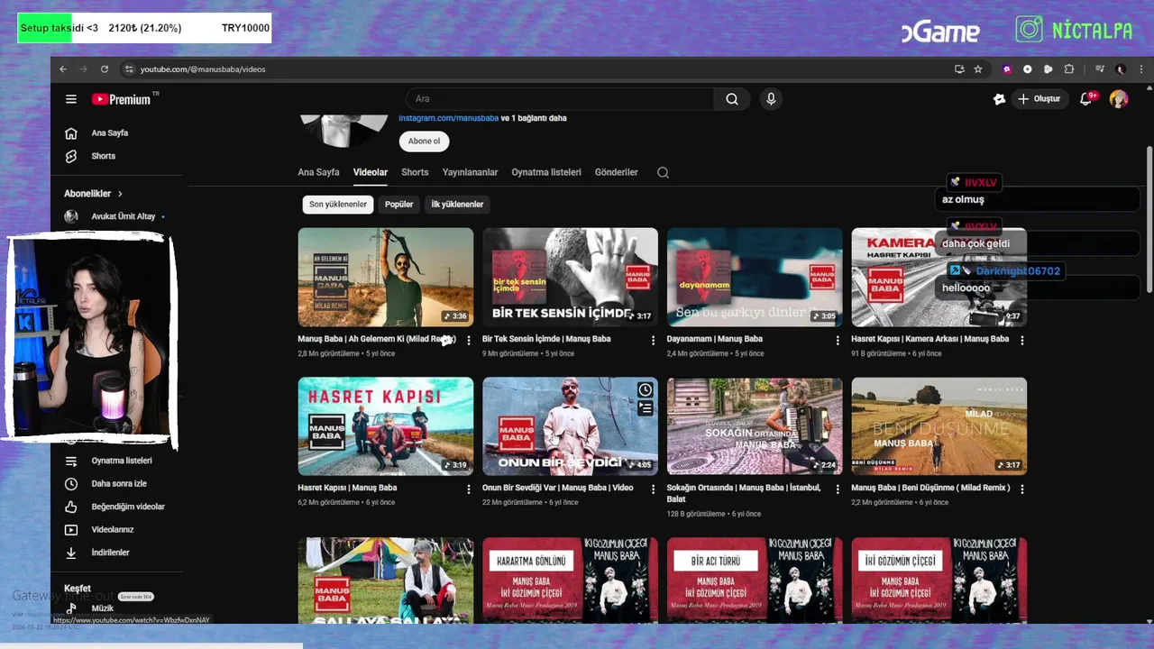Play the Beni Düşünme Milad Remix thumbnail
The width and height of the screenshot is (1154, 649).
tap(939, 426)
